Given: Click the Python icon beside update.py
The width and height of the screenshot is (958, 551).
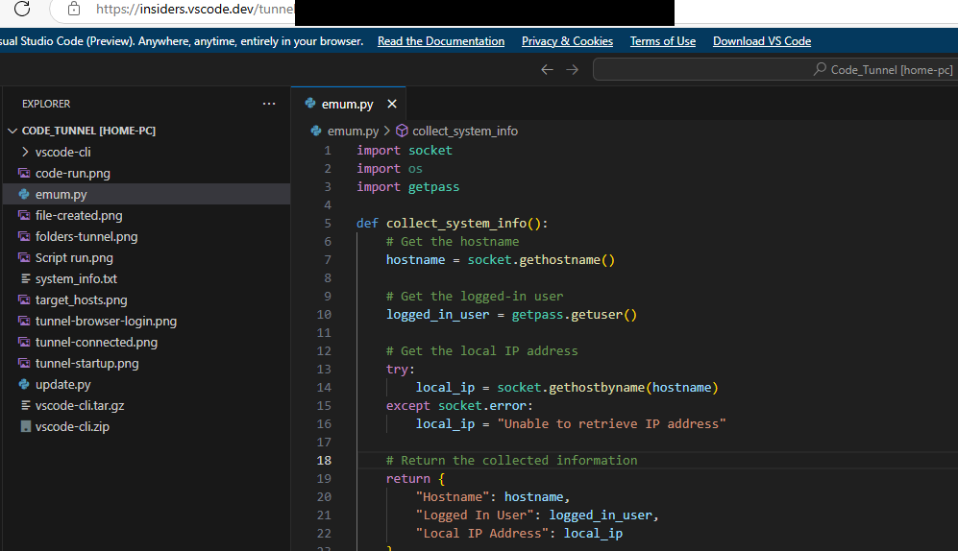Looking at the screenshot, I should (24, 384).
